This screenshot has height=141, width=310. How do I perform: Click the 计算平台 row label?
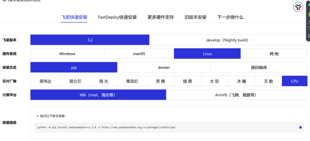9,95
